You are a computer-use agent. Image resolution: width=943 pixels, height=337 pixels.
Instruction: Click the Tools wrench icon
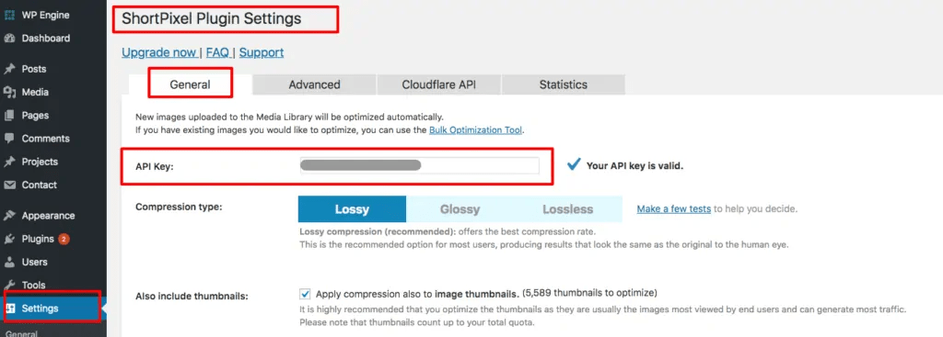click(x=9, y=285)
